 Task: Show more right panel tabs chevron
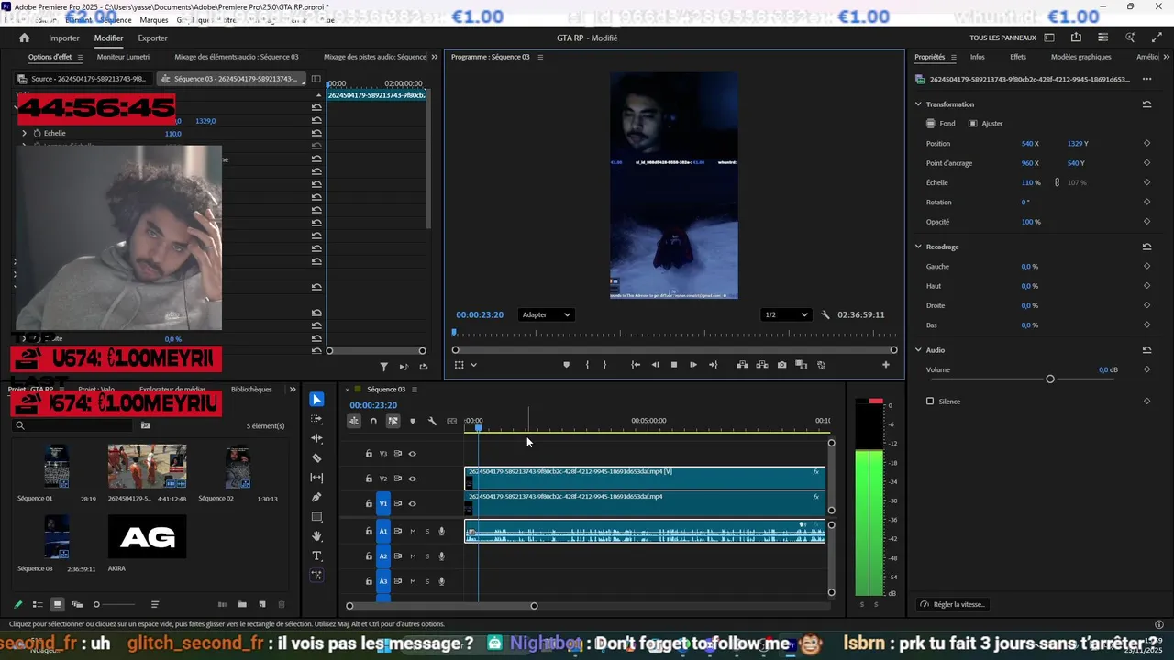coord(1165,57)
